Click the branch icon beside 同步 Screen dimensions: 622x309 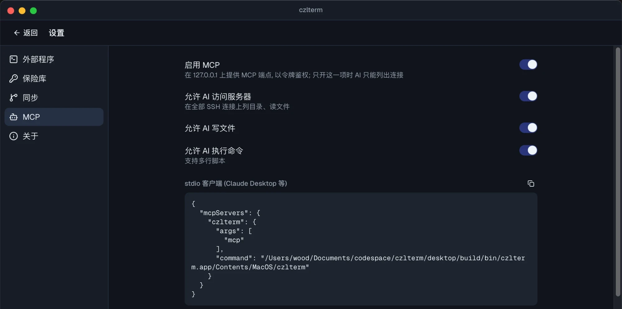pyautogui.click(x=13, y=98)
